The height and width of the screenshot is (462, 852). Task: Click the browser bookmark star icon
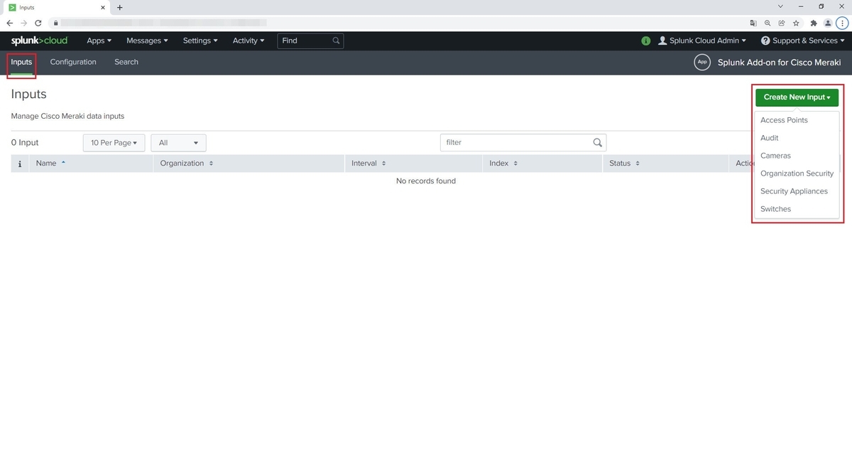796,23
